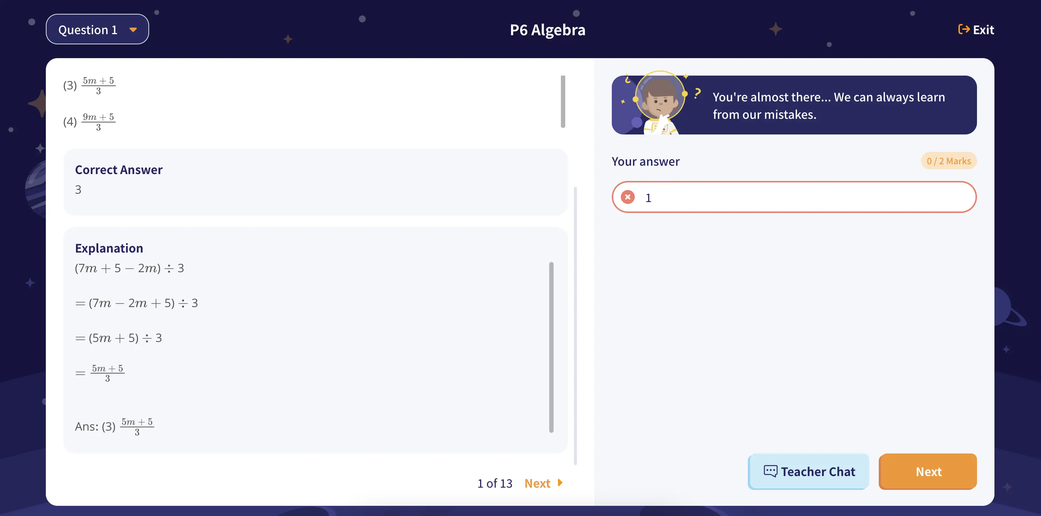Image resolution: width=1041 pixels, height=516 pixels.
Task: Click the Explanation panel scrollbar
Action: coord(551,347)
